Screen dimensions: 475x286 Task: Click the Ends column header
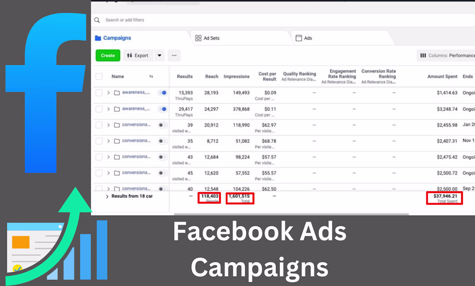tap(467, 77)
